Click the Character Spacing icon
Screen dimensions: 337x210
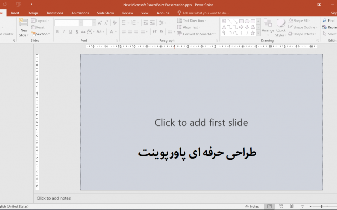pos(90,31)
